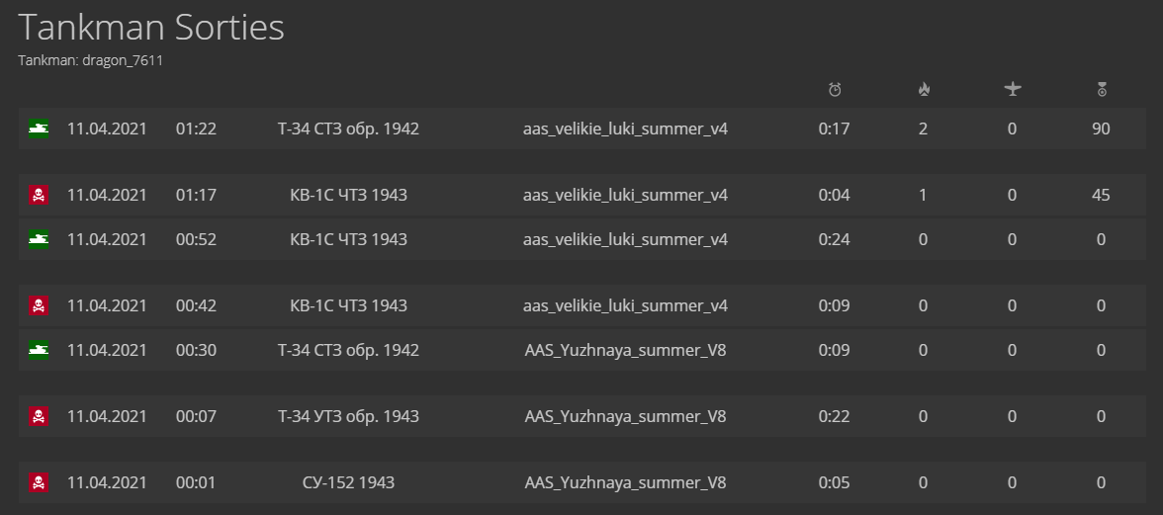Open the Т-34 УТЗ обр. 1943 sortie row
The width and height of the screenshot is (1163, 515).
tap(582, 416)
